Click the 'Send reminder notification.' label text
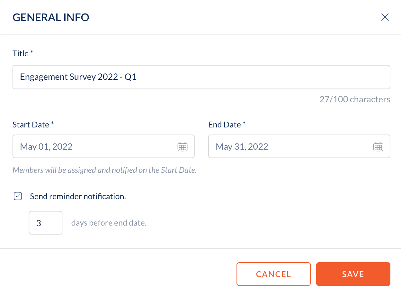 [x=78, y=196]
